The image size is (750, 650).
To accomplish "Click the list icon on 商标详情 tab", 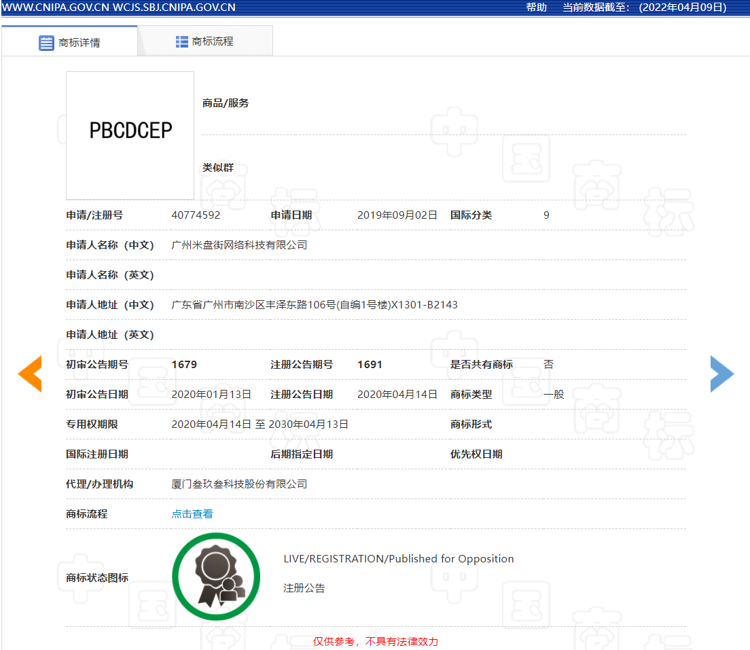I will click(x=46, y=43).
